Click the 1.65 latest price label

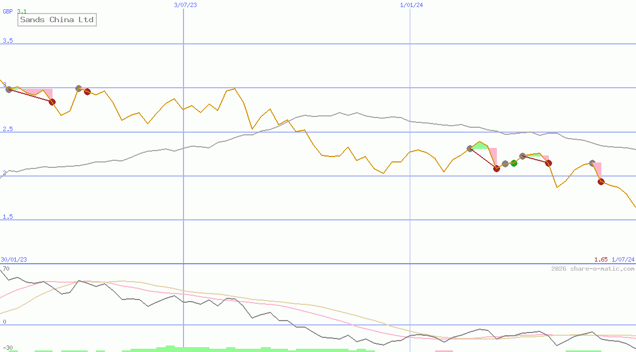click(601, 259)
